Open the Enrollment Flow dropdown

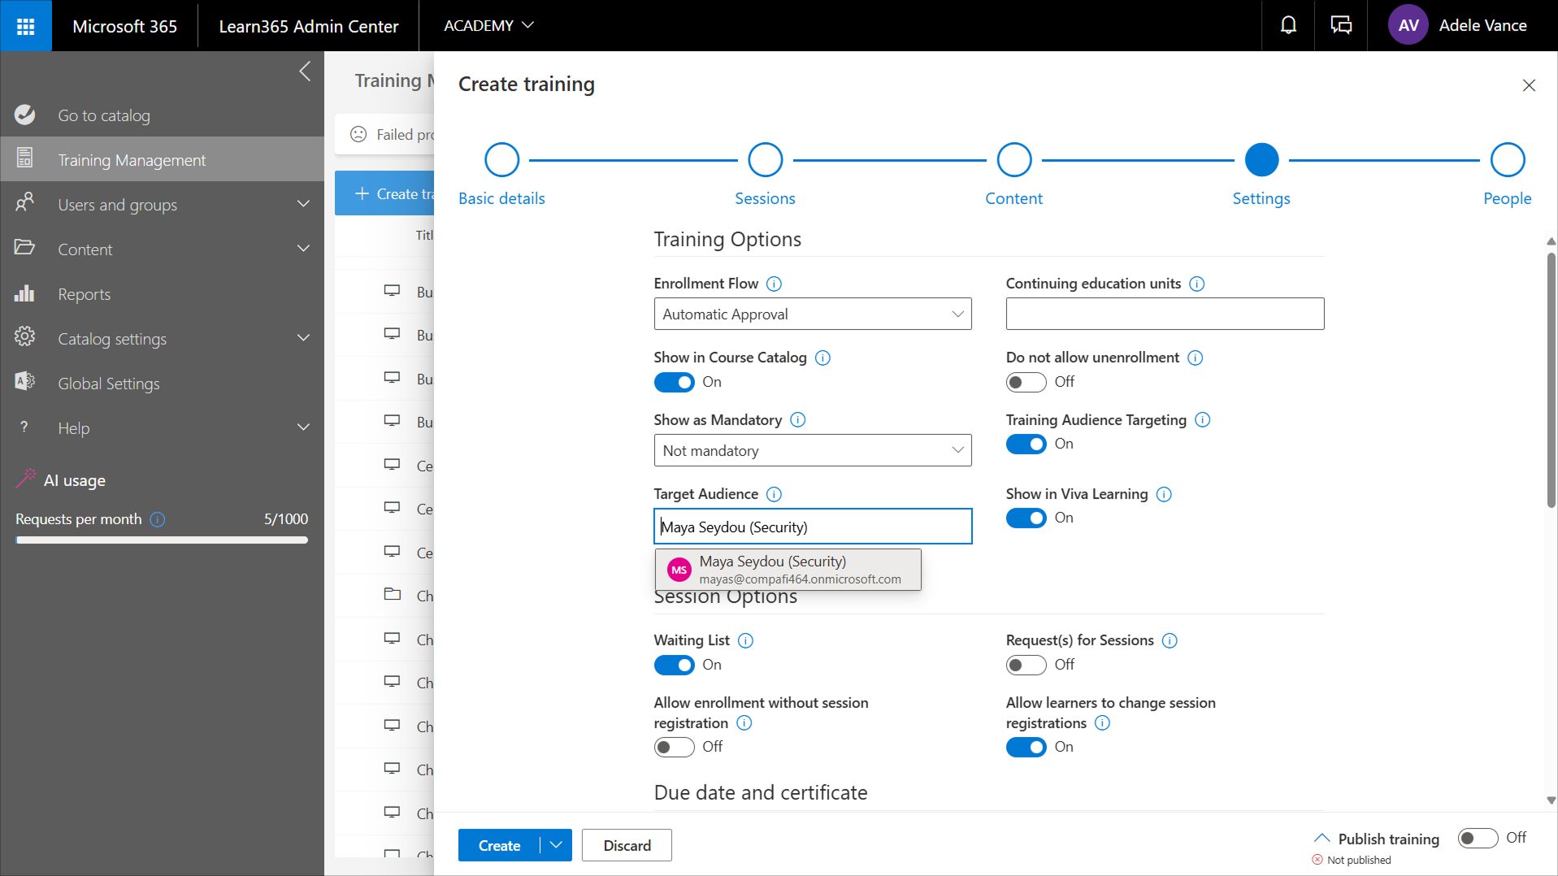812,314
